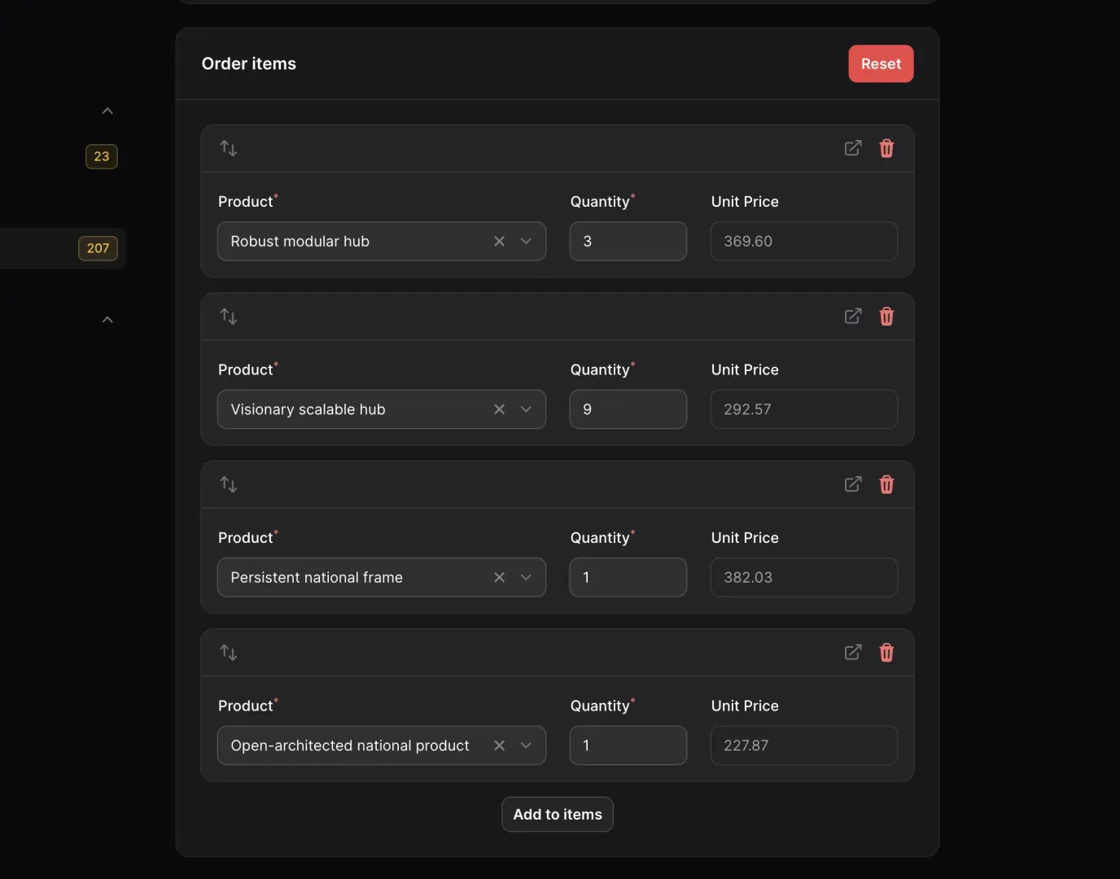
Task: Open Persistent national frame in a new view
Action: [852, 484]
